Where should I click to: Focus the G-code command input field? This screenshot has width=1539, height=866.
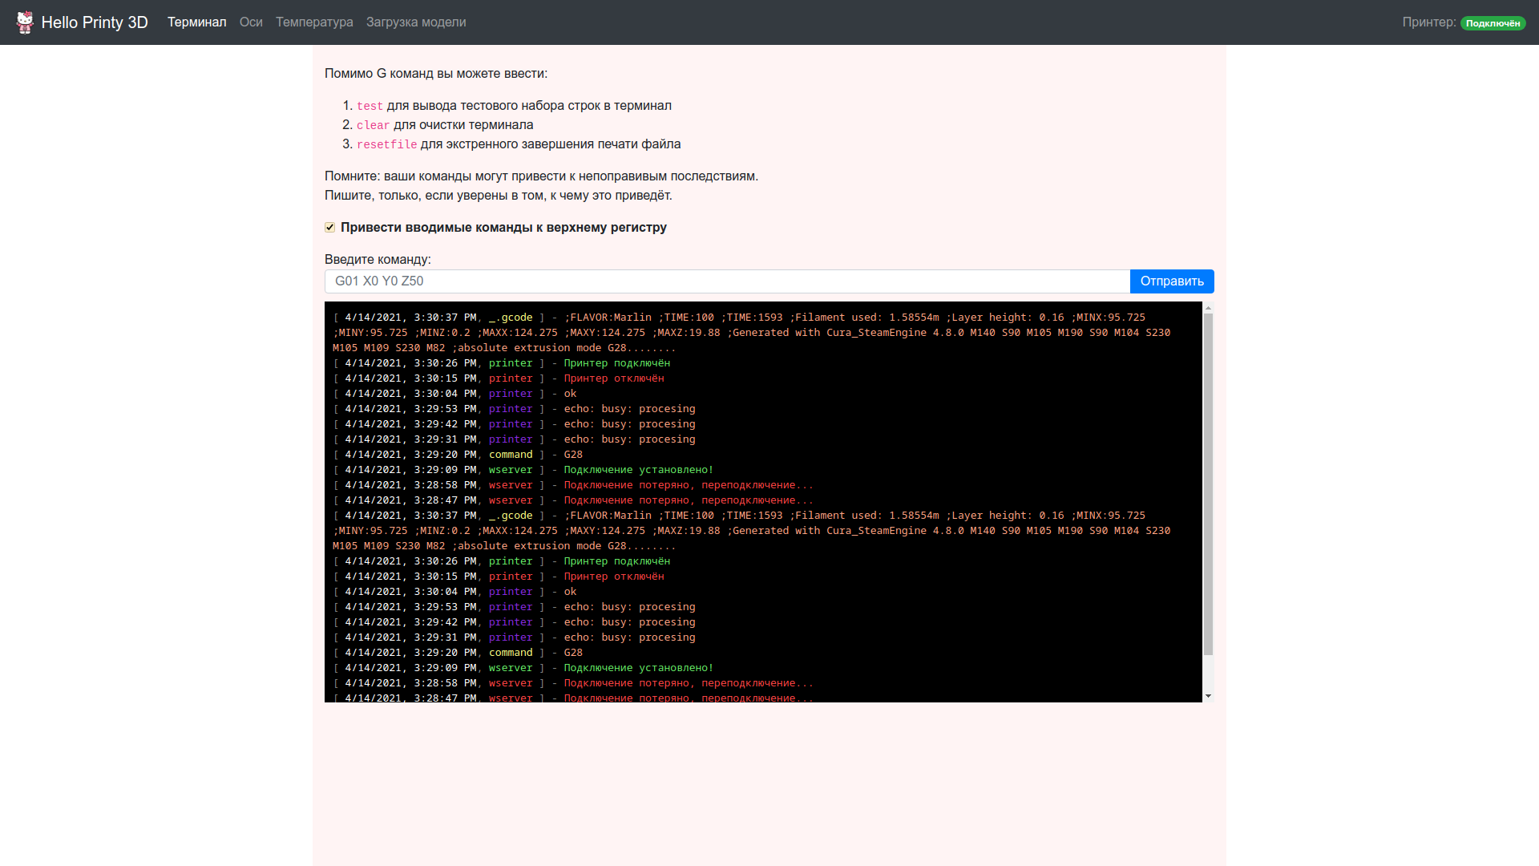726,281
